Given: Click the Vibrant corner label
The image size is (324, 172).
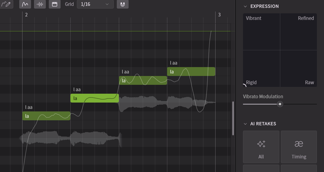Looking at the screenshot, I should tap(254, 18).
